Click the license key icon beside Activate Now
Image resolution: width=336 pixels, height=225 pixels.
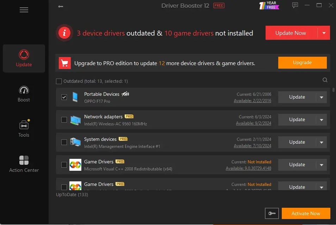[272, 213]
